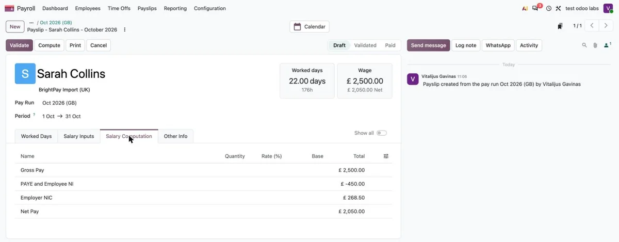Click the Log note button
The height and width of the screenshot is (242, 619).
[x=466, y=45]
